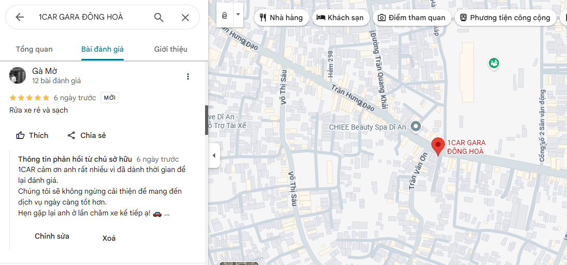The image size is (567, 265).
Task: Like the review with Thích button
Action: (x=32, y=135)
